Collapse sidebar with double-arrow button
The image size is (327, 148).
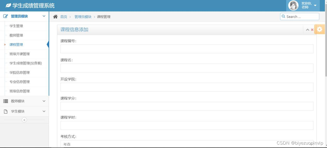coord(24,120)
